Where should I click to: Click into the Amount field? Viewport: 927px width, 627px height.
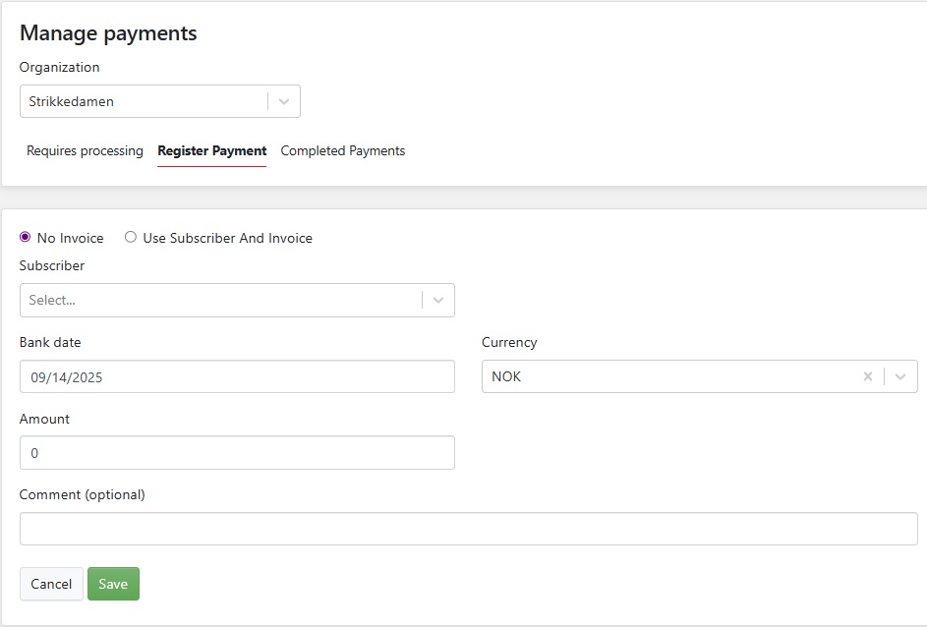[x=237, y=453]
